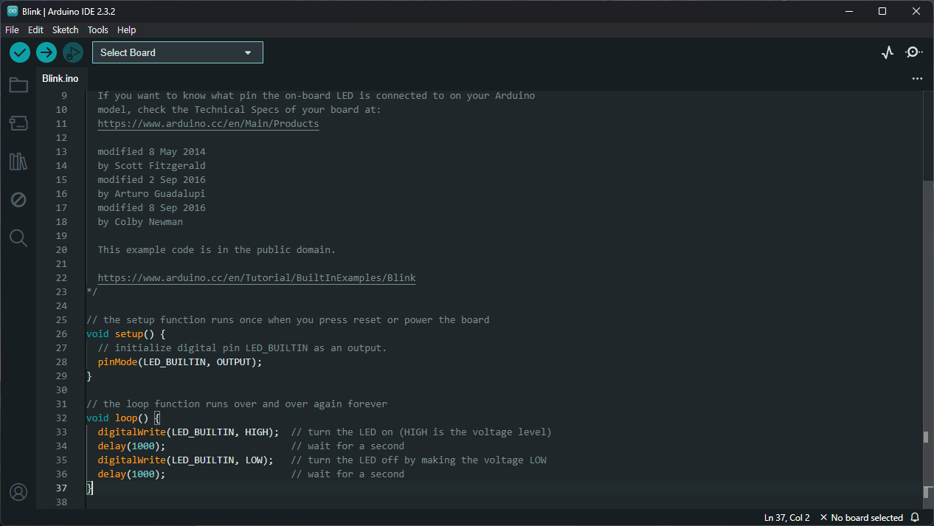This screenshot has height=526, width=934.
Task: Click 'by Scott Fitzgerald' comment text
Action: tap(151, 166)
